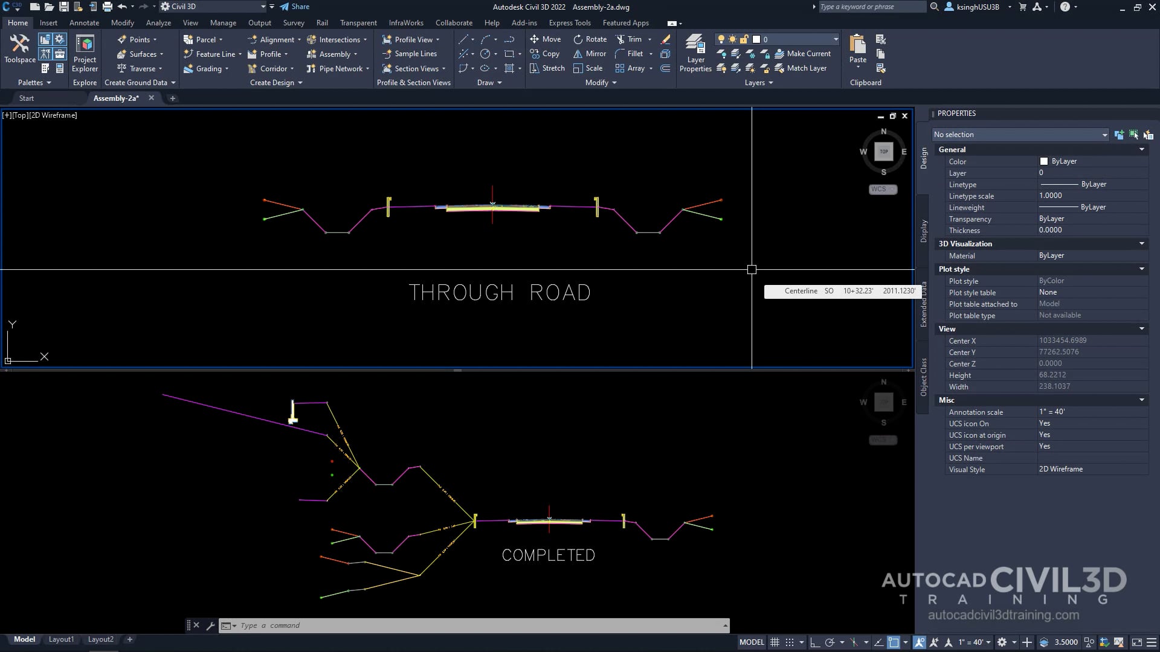
Task: Activate the Stretch modify tool
Action: point(547,68)
